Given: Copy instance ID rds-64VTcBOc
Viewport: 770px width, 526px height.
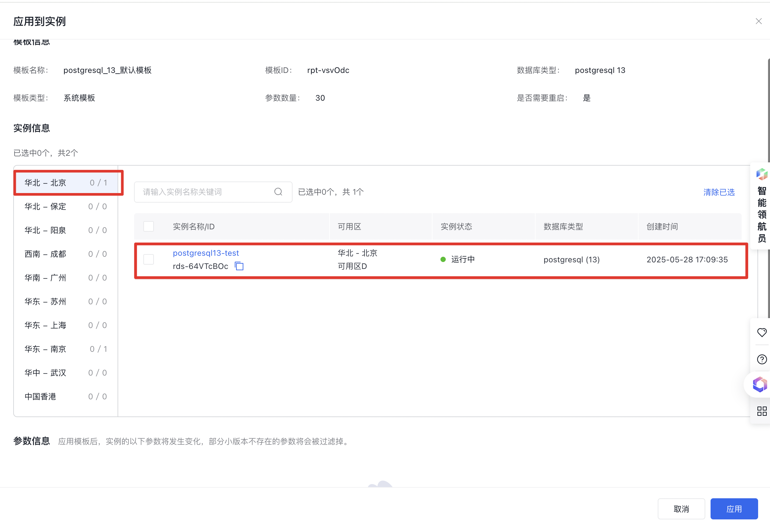Looking at the screenshot, I should tap(239, 266).
